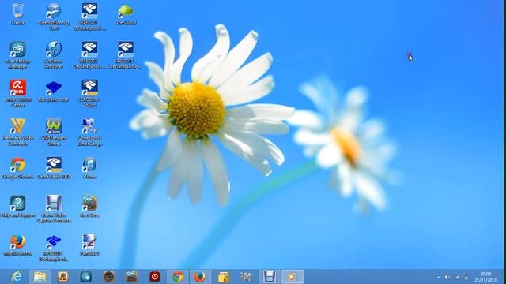Viewport: 506px width, 284px height.
Task: Launch the Freemake Video Converter shortcut
Action: (x=17, y=132)
